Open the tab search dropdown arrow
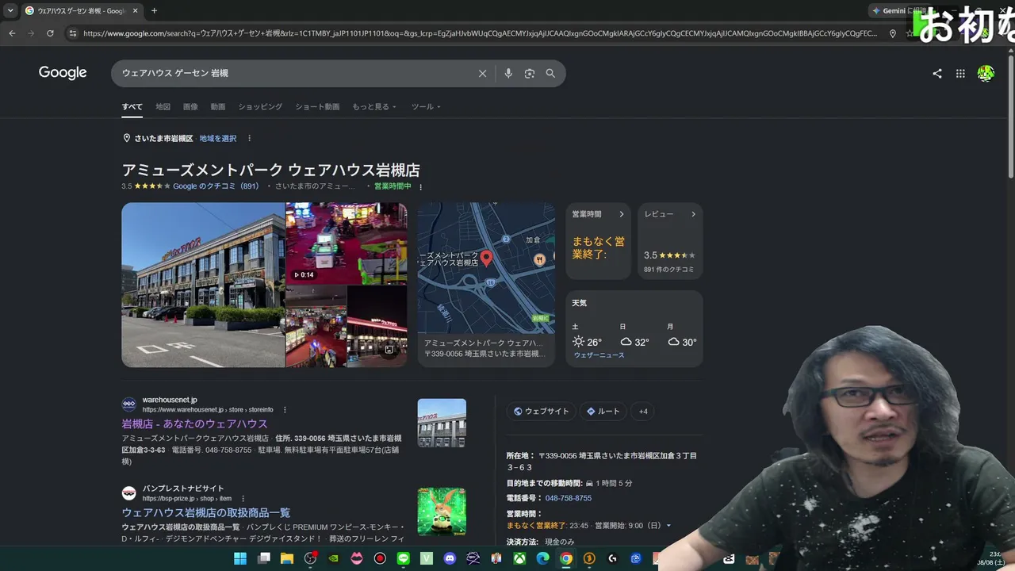 coord(10,11)
